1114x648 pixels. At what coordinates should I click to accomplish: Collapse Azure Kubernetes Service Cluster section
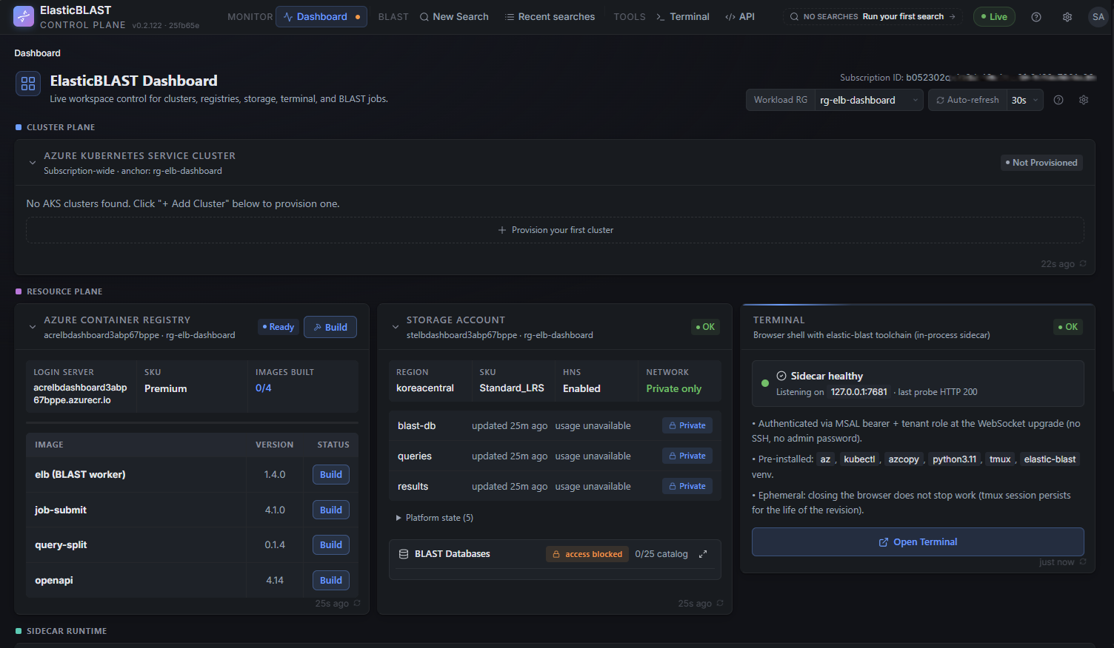tap(33, 163)
